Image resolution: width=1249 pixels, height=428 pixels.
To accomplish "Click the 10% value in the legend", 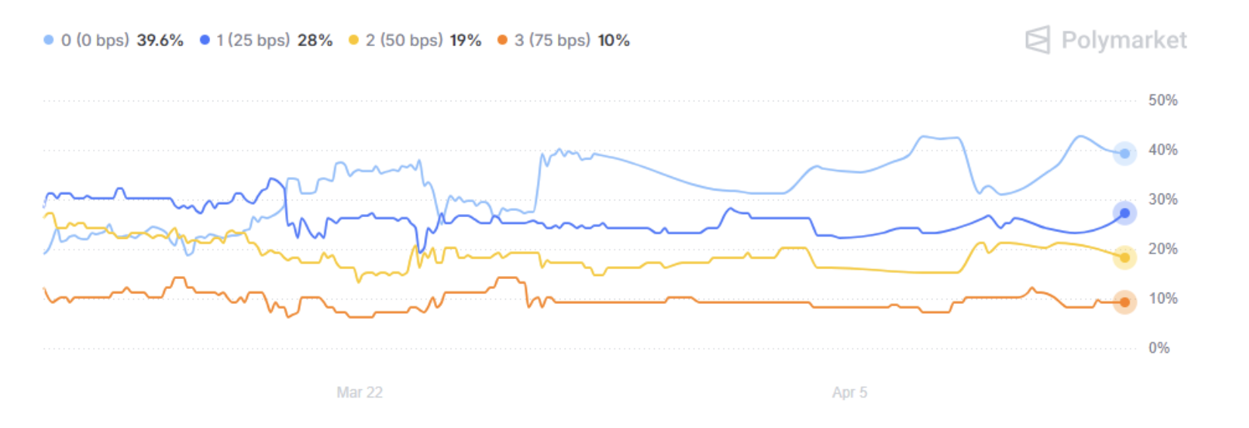I will [614, 40].
